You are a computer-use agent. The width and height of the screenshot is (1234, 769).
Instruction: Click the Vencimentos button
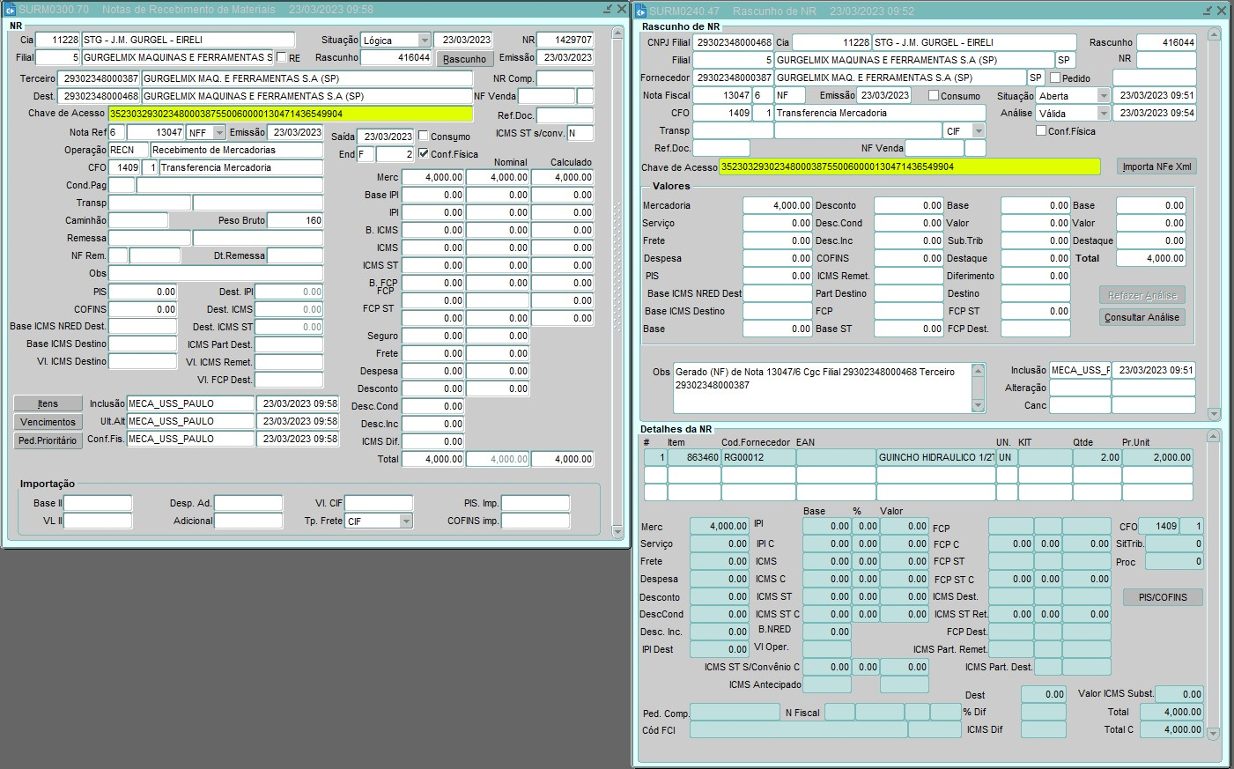point(48,422)
